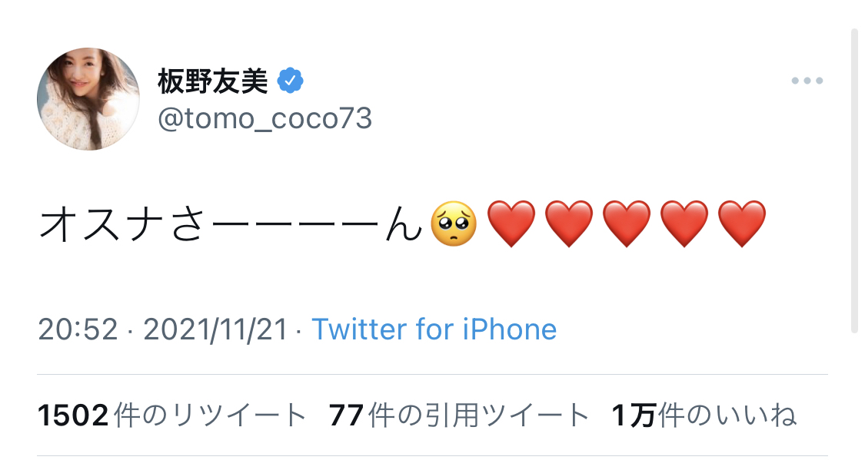Screen dimensions: 865x460
Task: Open the @tomo_coco73 handle link
Action: [x=264, y=118]
